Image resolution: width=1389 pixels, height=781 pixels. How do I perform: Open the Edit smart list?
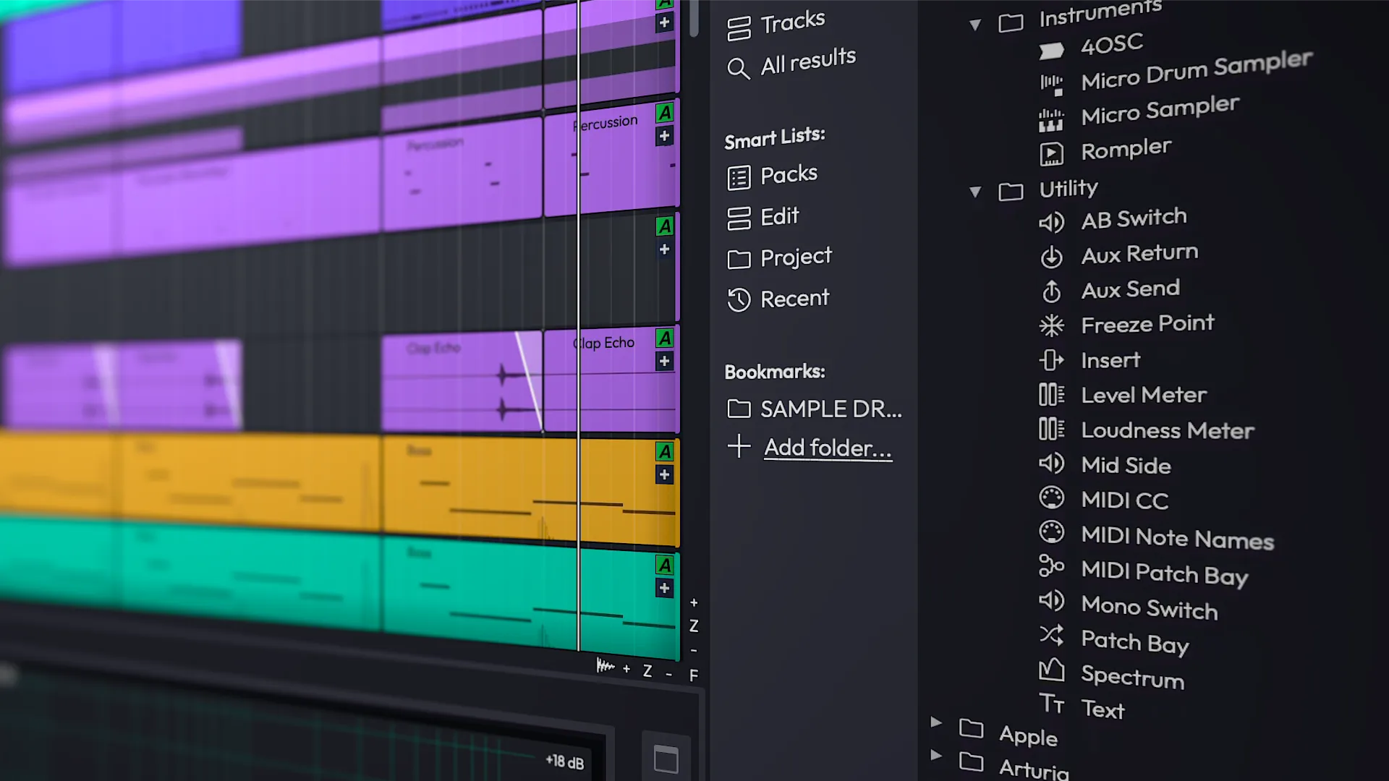pyautogui.click(x=763, y=217)
